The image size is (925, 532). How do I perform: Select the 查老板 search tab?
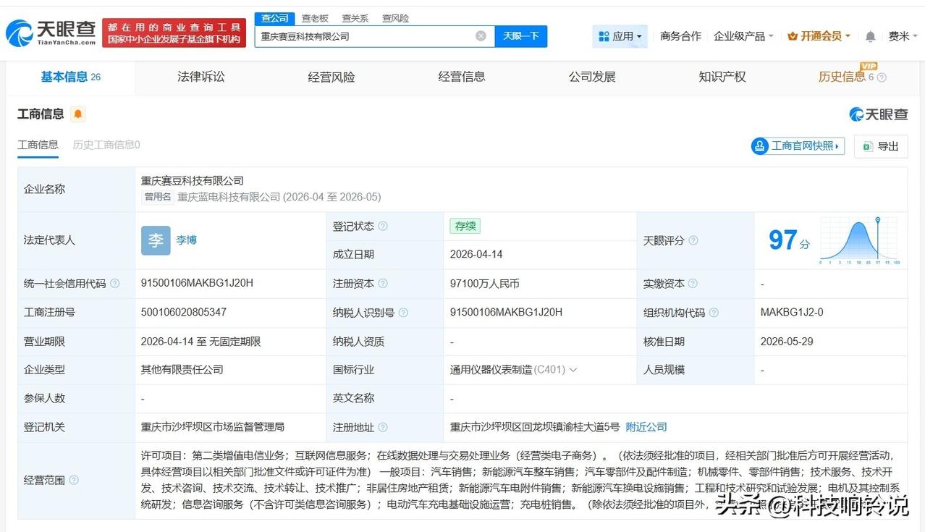[x=315, y=18]
